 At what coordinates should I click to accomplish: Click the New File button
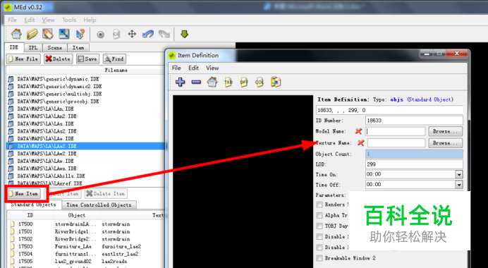(x=23, y=59)
